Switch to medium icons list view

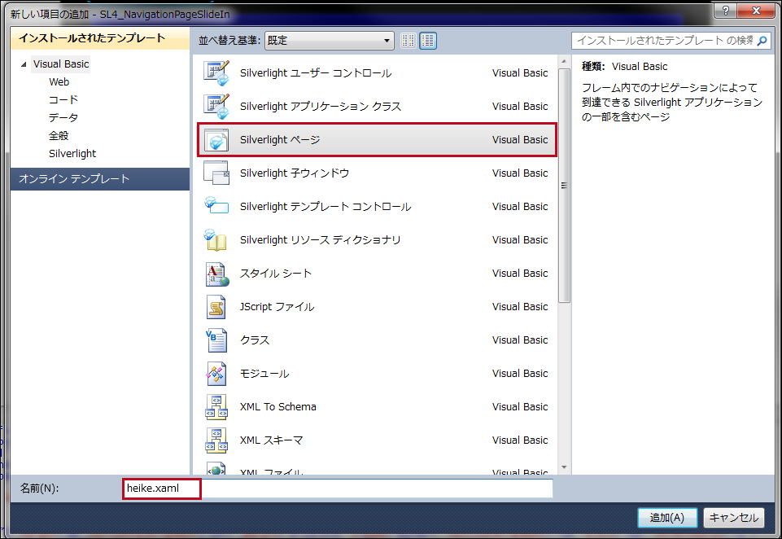(x=428, y=41)
